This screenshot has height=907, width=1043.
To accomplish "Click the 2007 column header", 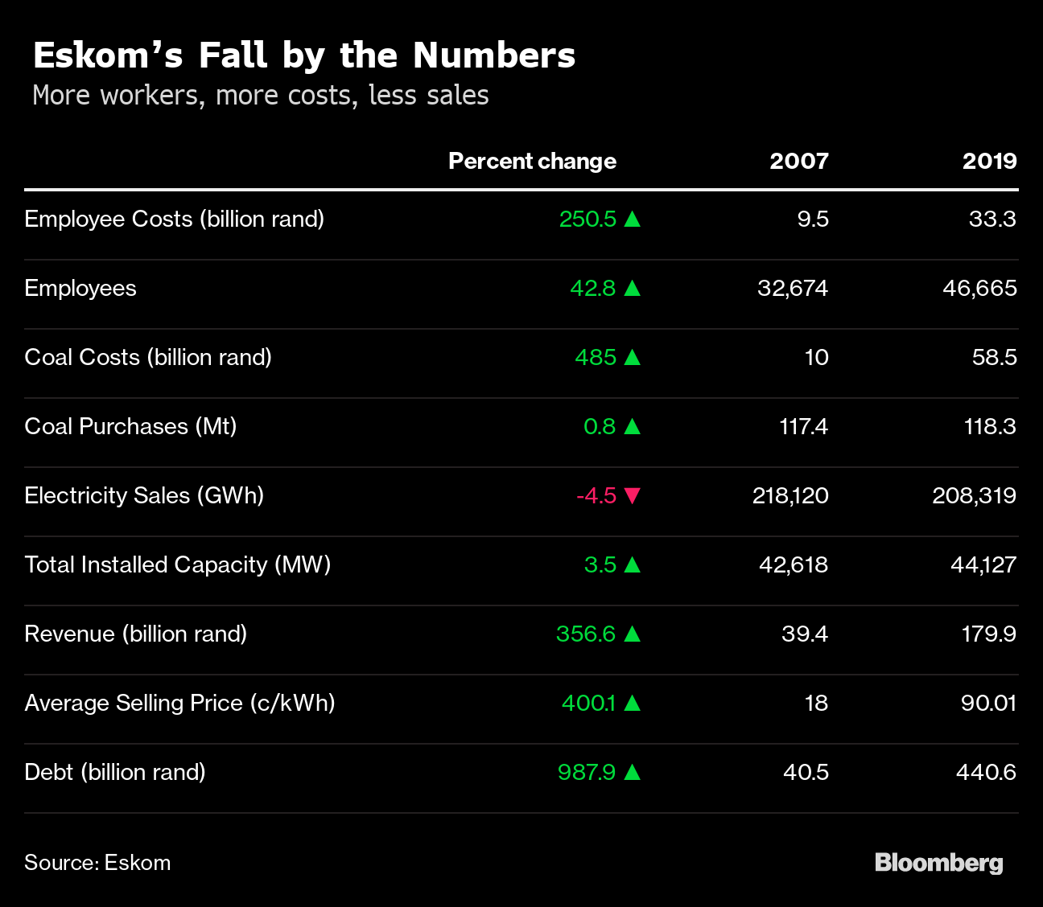I will [798, 161].
